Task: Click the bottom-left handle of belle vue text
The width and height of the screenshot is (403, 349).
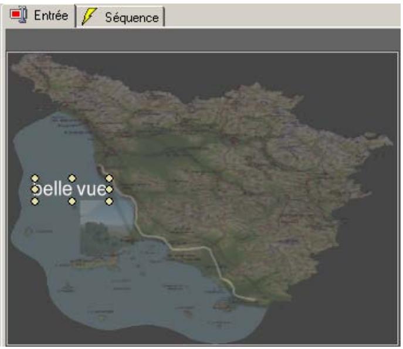Action: [35, 201]
